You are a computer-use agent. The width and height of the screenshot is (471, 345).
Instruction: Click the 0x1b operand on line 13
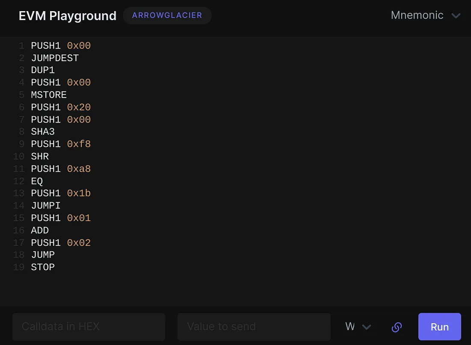click(x=79, y=193)
